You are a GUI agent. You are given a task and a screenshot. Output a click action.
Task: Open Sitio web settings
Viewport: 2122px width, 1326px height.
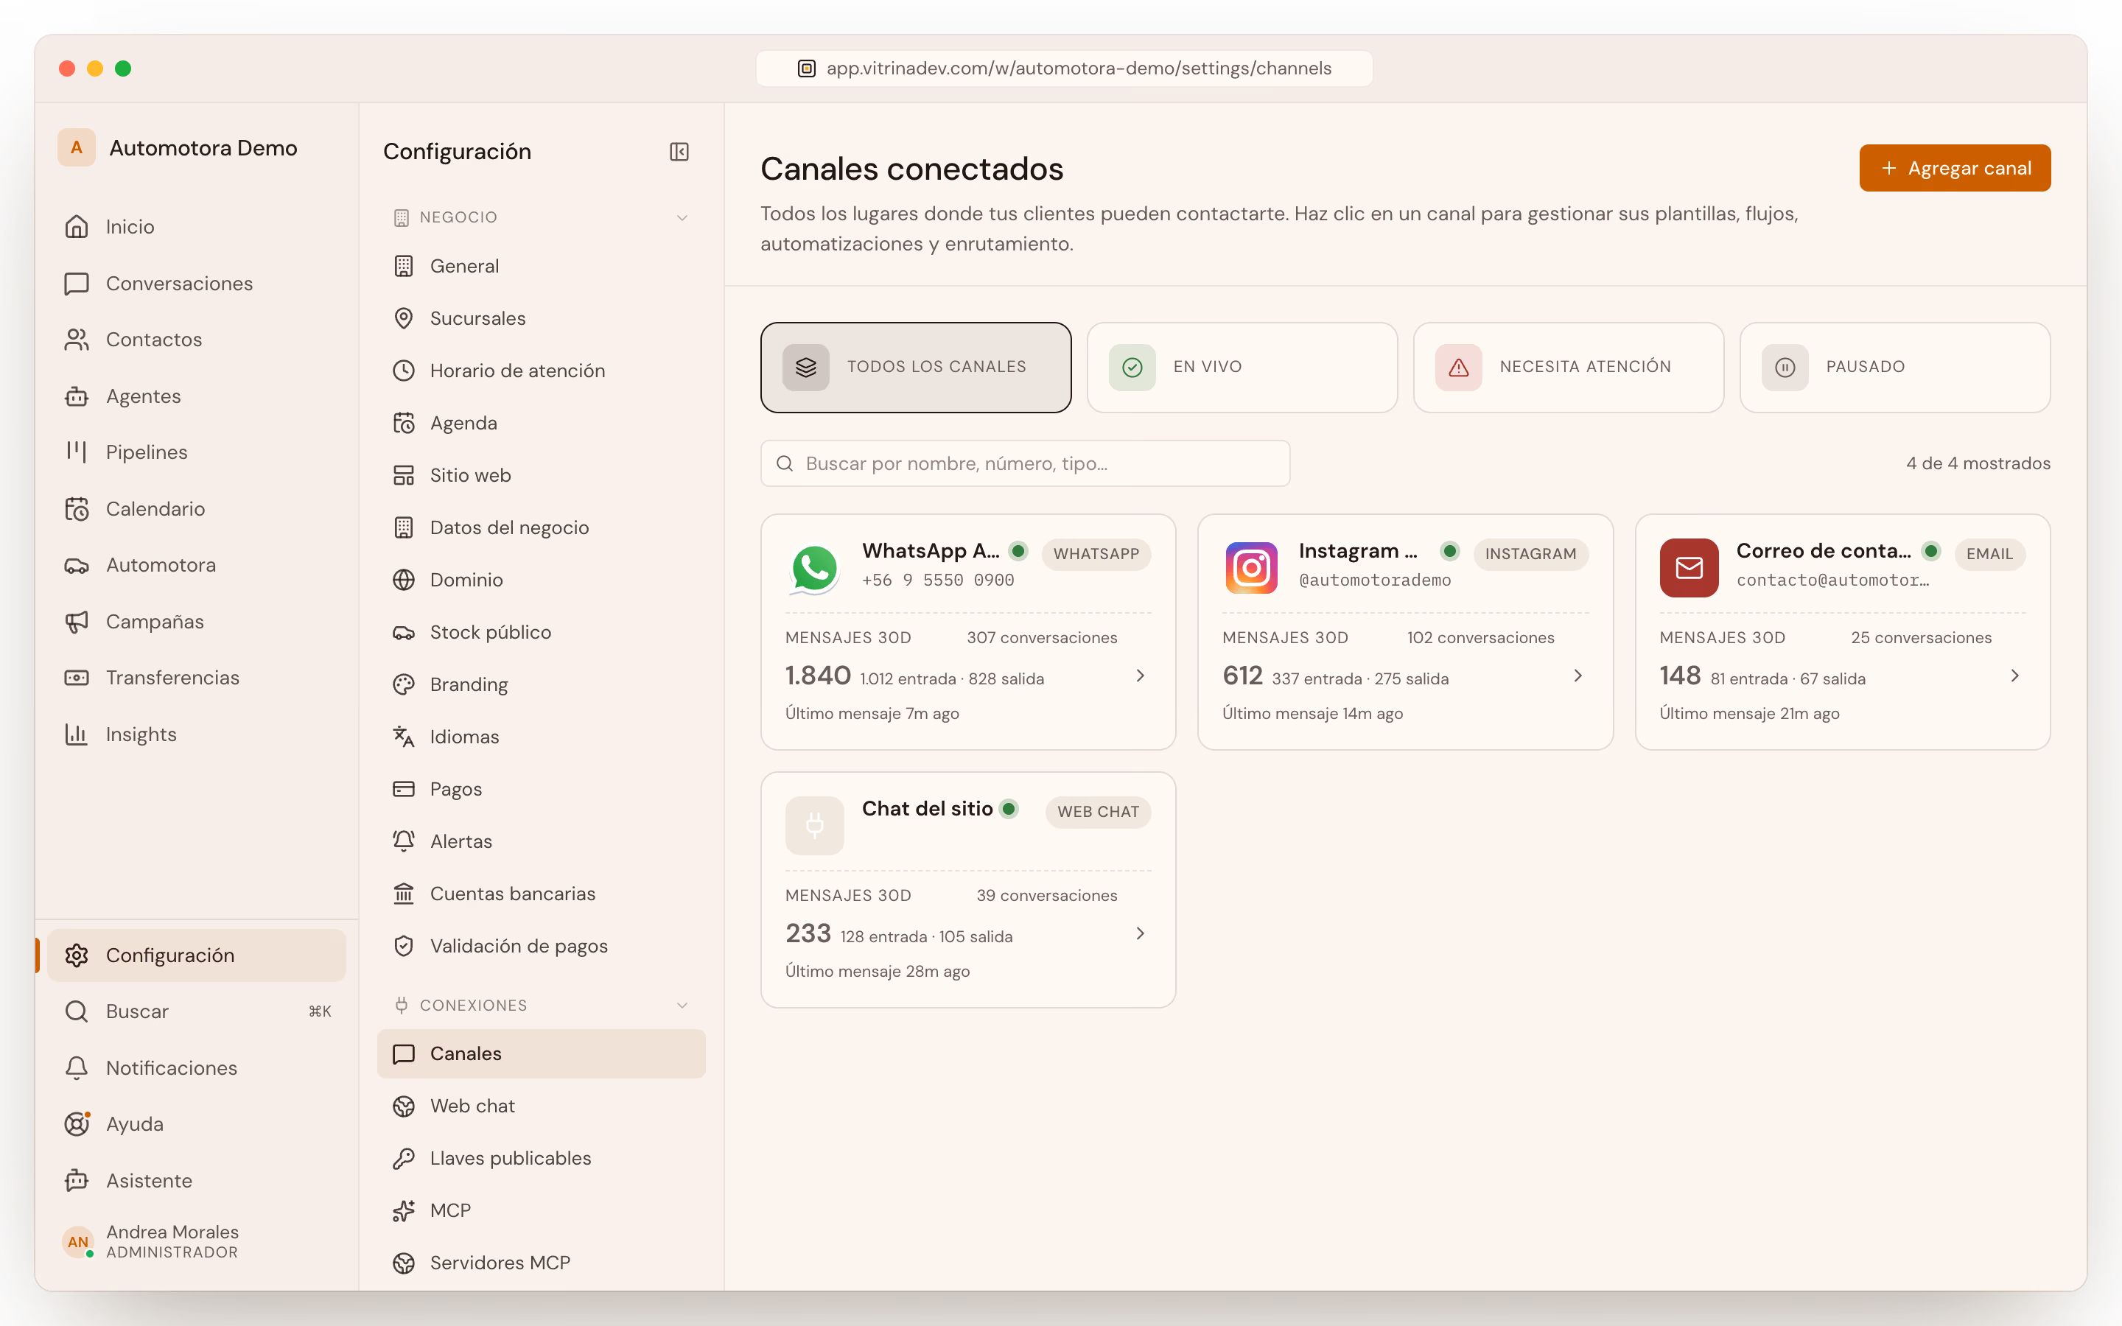[541, 475]
